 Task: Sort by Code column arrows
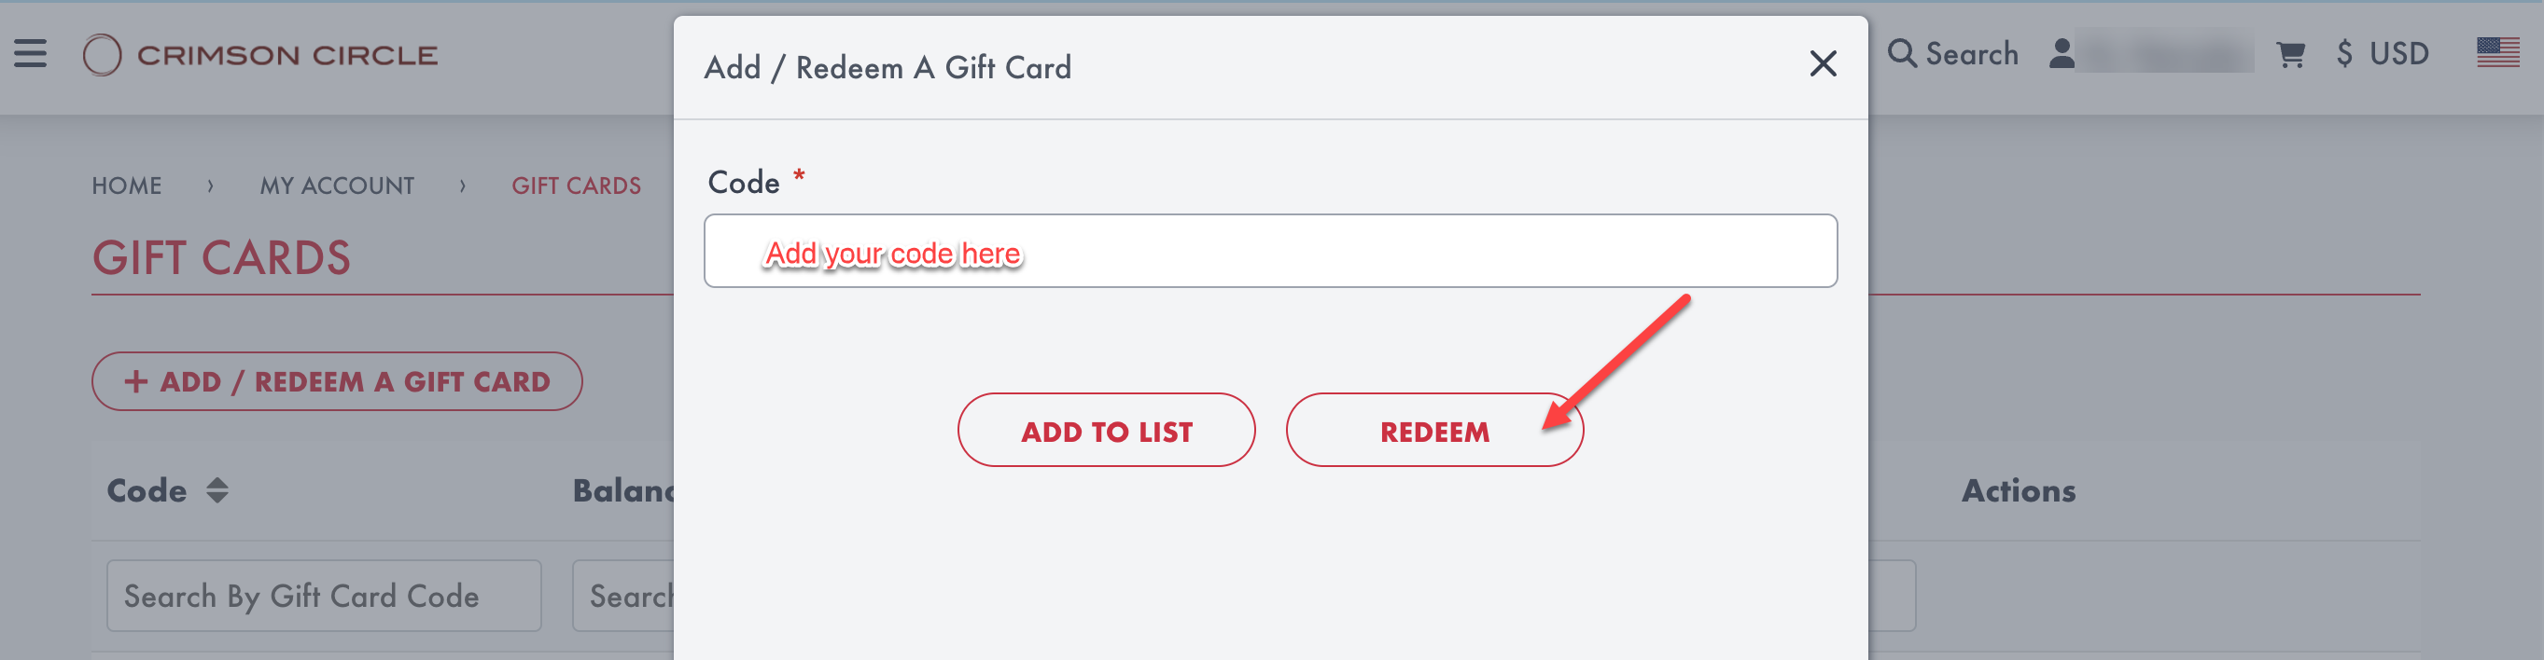[217, 490]
